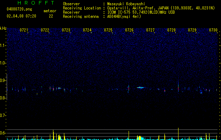The width and height of the screenshot is (221, 140).
Task: Click observer name Masayuki Kobayashi
Action: click(x=126, y=4)
